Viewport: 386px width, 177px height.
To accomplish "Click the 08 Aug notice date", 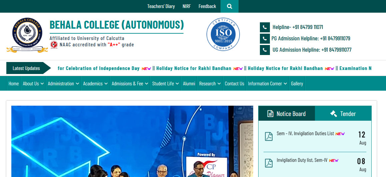I will [x=362, y=165].
